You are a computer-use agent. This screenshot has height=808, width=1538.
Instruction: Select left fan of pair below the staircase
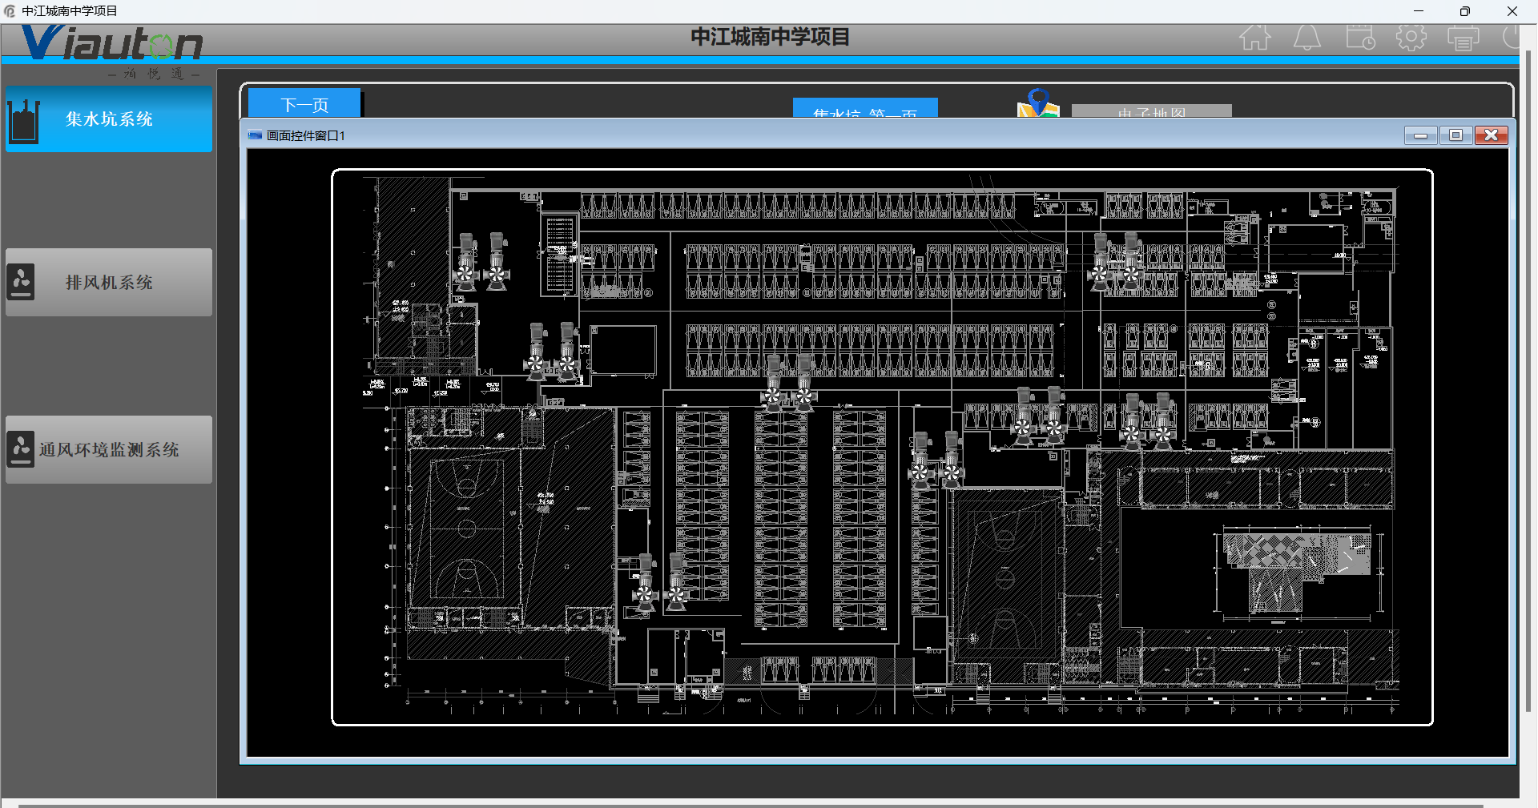[537, 352]
